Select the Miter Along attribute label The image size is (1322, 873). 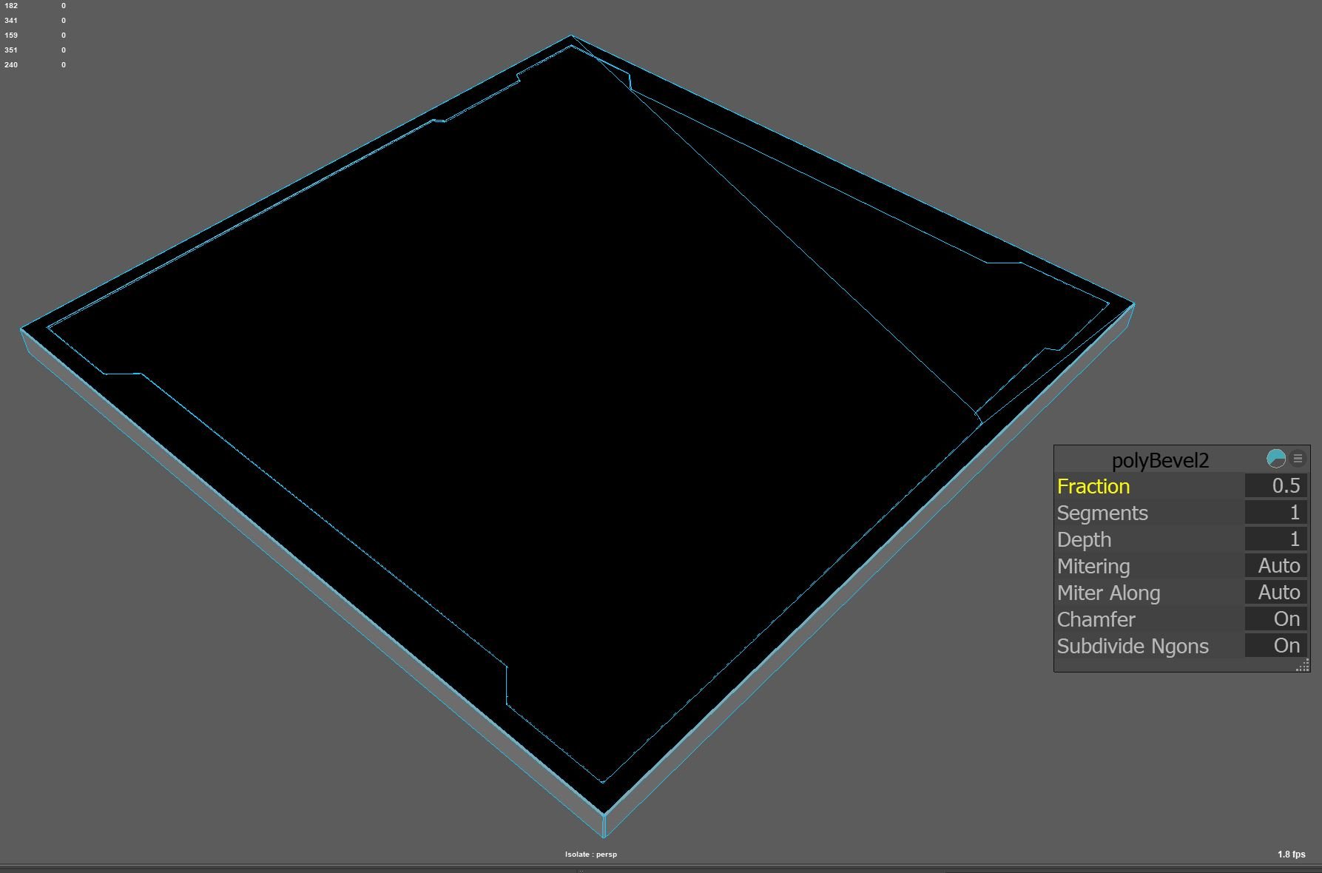coord(1108,593)
